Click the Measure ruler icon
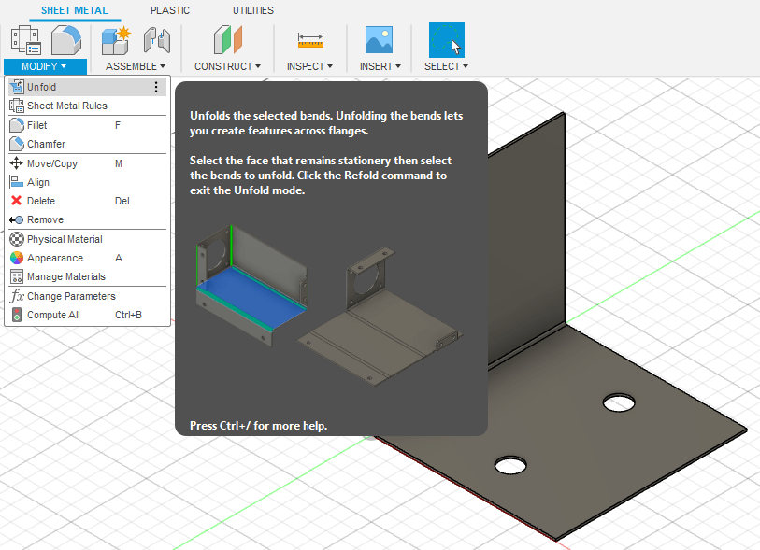760x550 pixels. [310, 40]
